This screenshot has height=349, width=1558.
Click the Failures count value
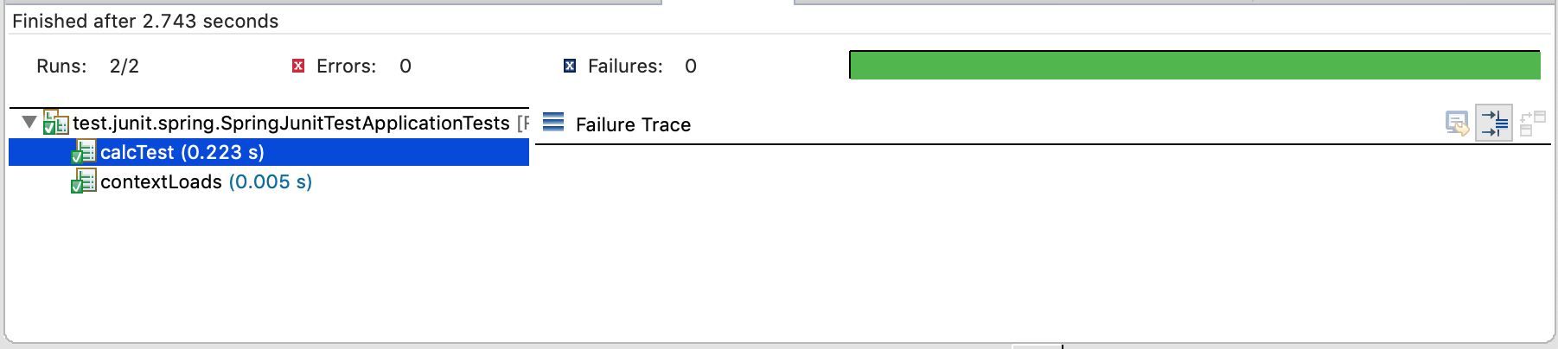pos(691,67)
